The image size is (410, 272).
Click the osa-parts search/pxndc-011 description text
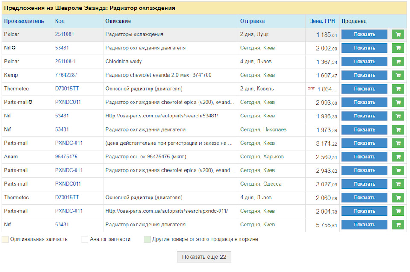pyautogui.click(x=167, y=211)
